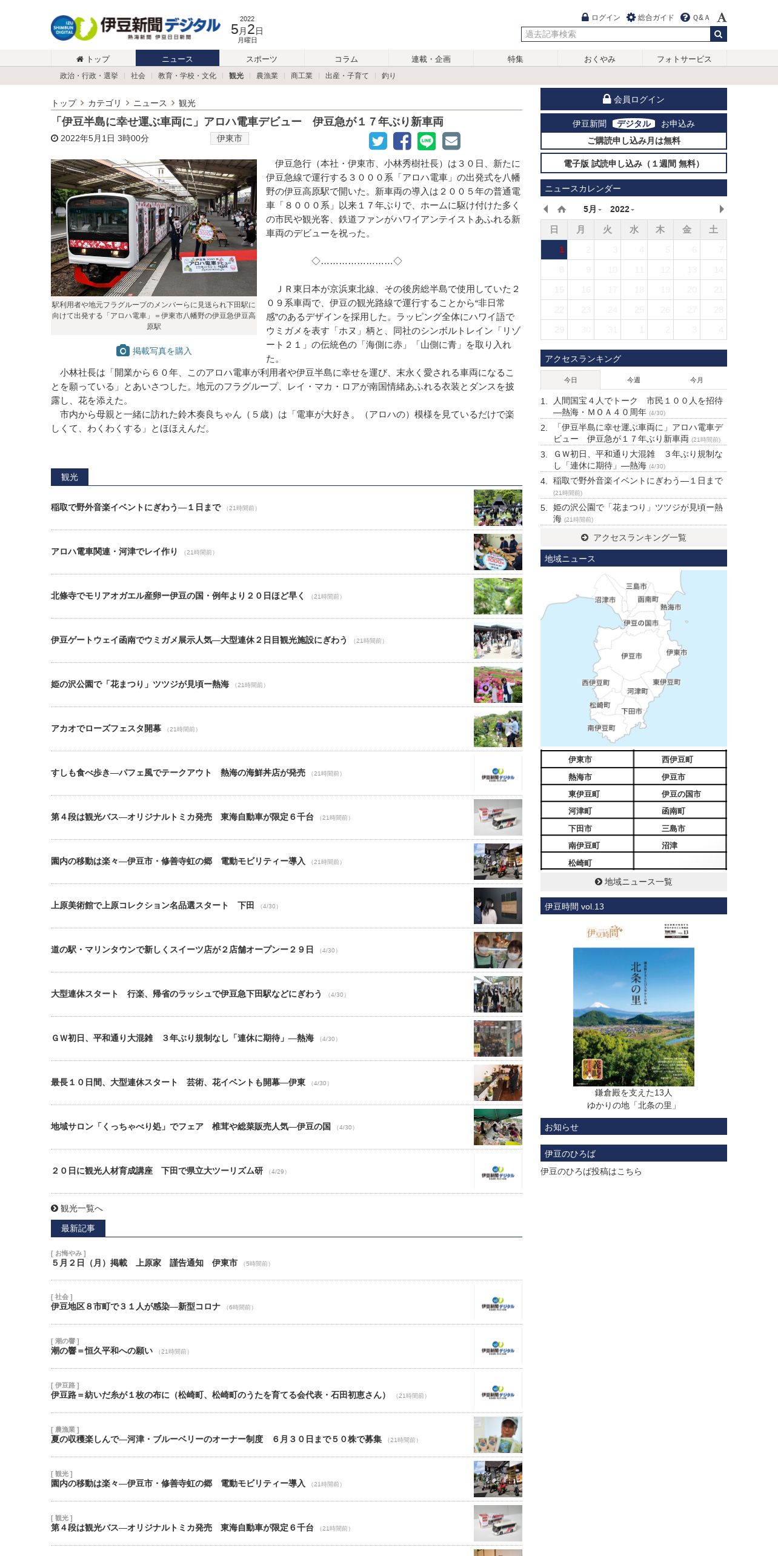
Task: Click 掲載写真を購入 camera link
Action: click(x=154, y=351)
